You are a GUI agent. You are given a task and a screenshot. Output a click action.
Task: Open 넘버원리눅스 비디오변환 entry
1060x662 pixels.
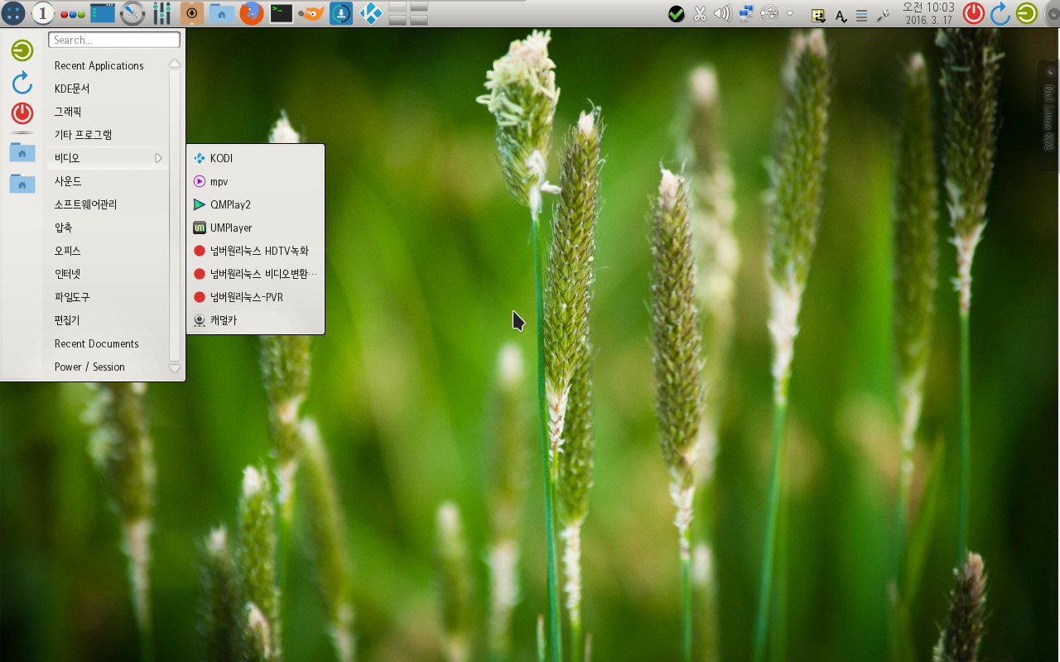[x=255, y=274]
